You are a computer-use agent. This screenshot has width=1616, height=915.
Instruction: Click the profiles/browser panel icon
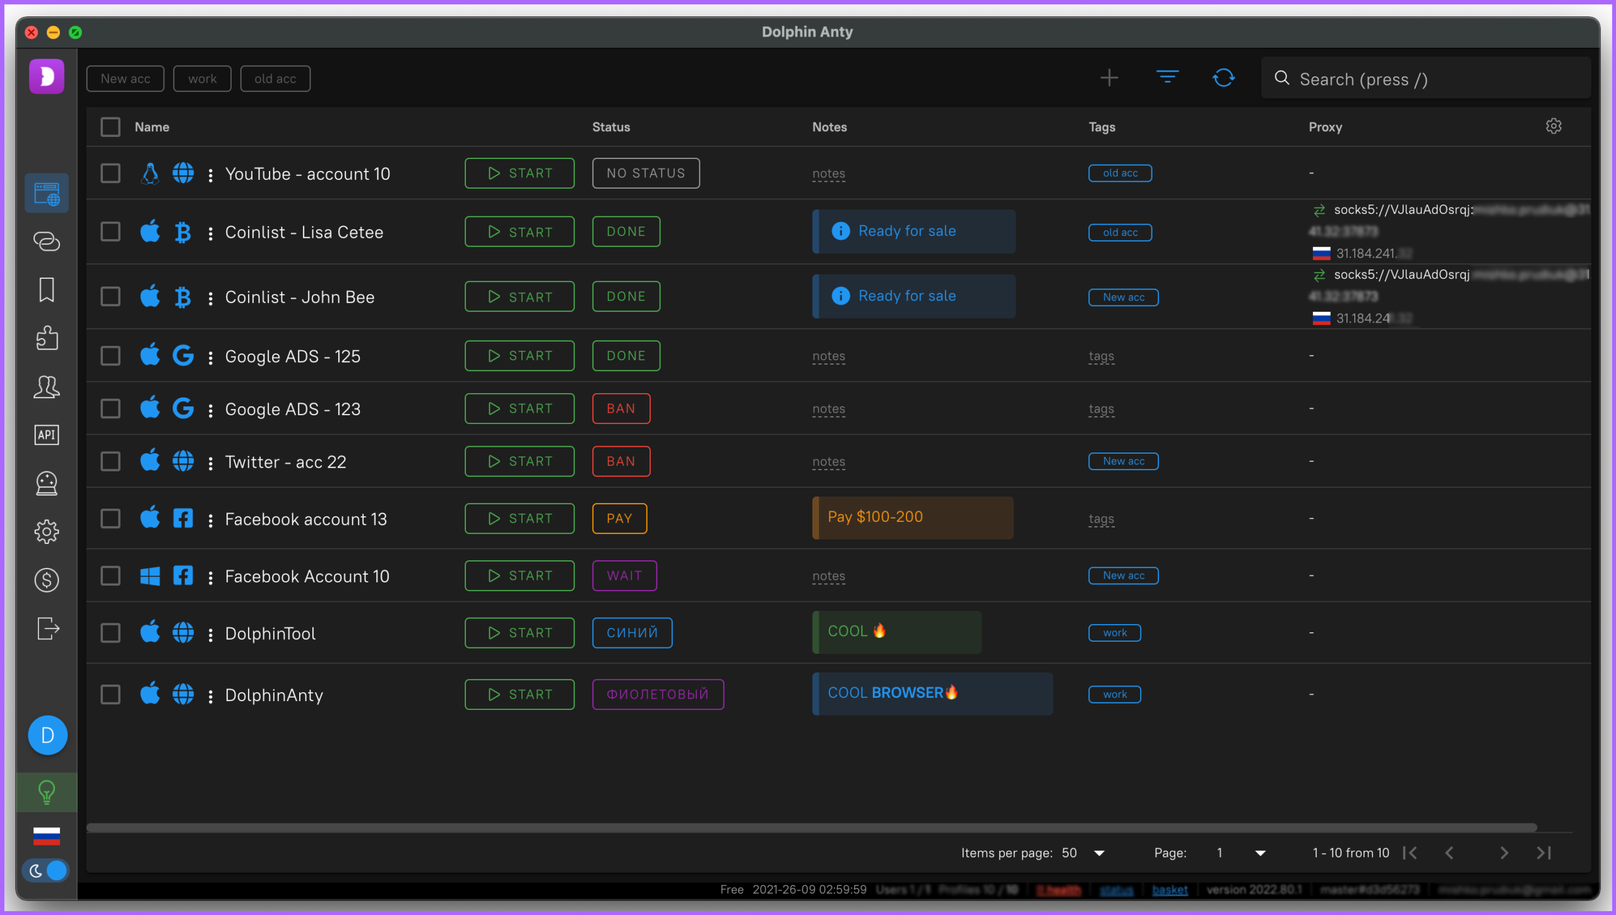(47, 193)
